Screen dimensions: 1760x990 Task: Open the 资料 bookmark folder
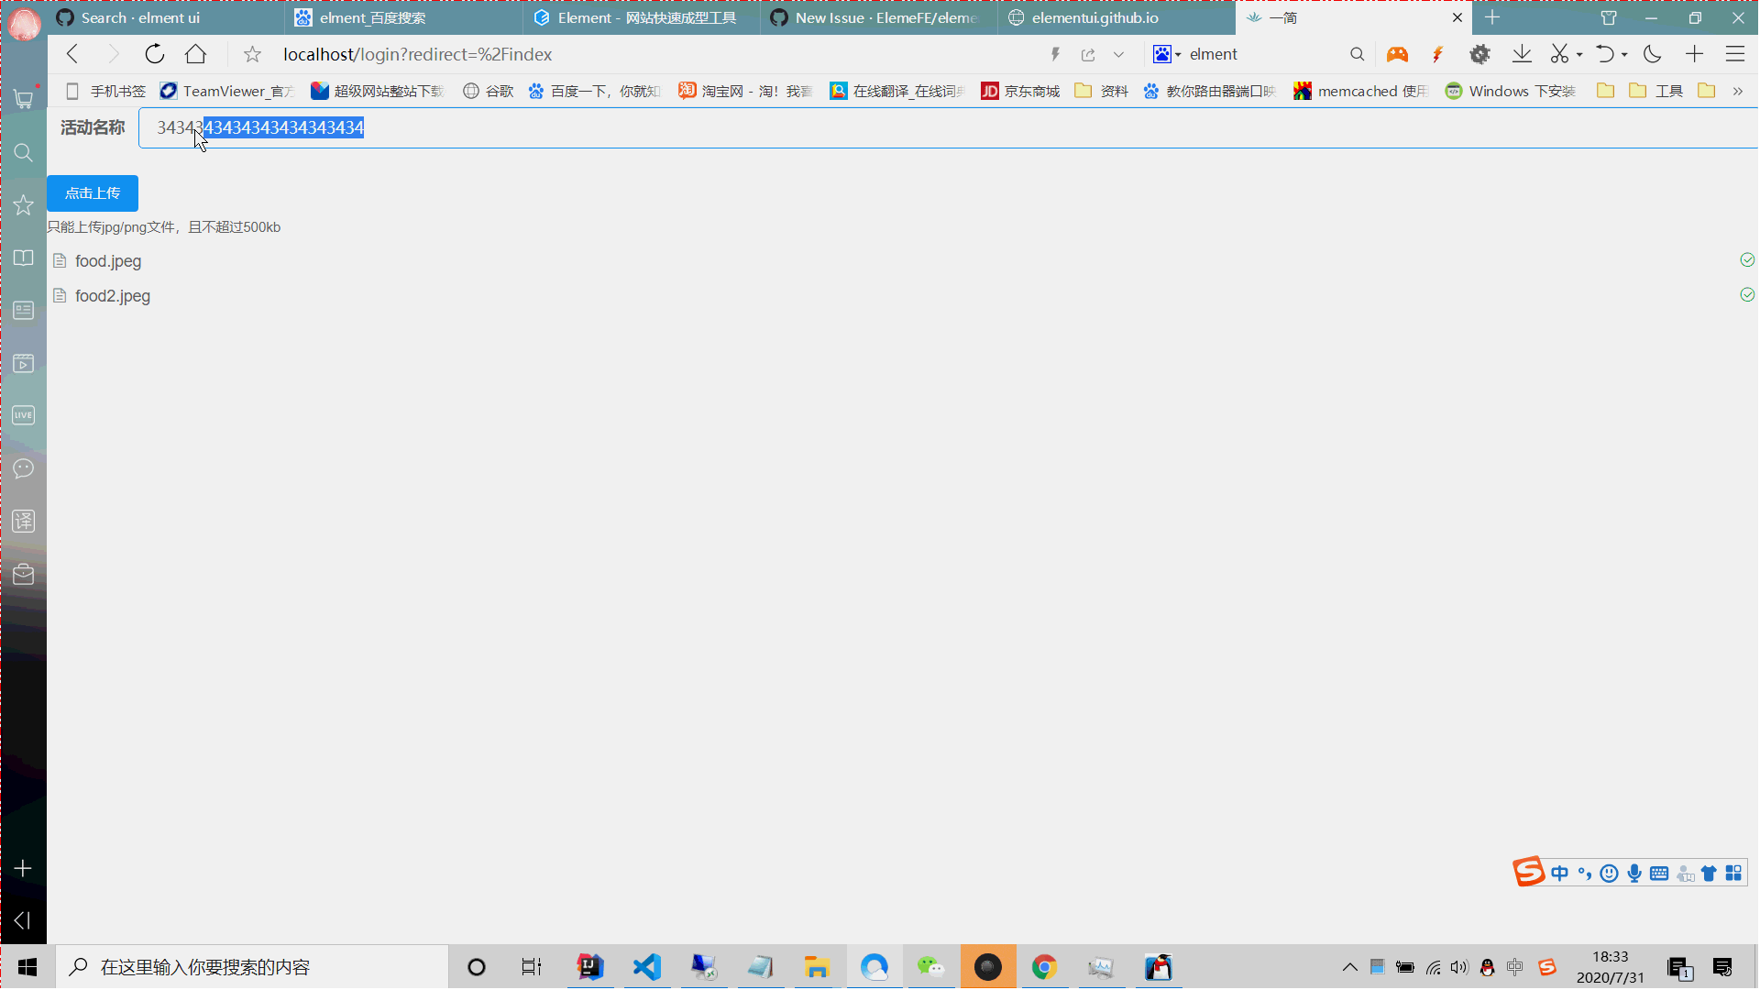pos(1101,91)
